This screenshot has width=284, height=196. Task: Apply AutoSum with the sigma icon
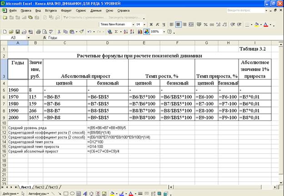coord(116,32)
